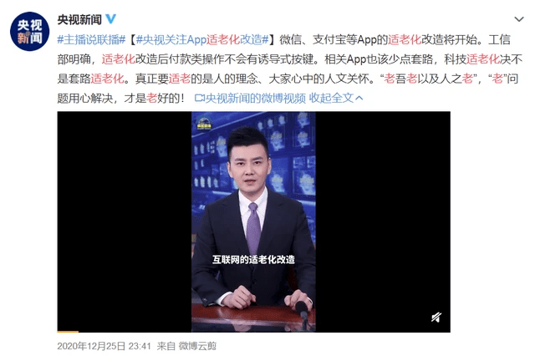
Task: Click the black area left of the video
Action: [125, 221]
